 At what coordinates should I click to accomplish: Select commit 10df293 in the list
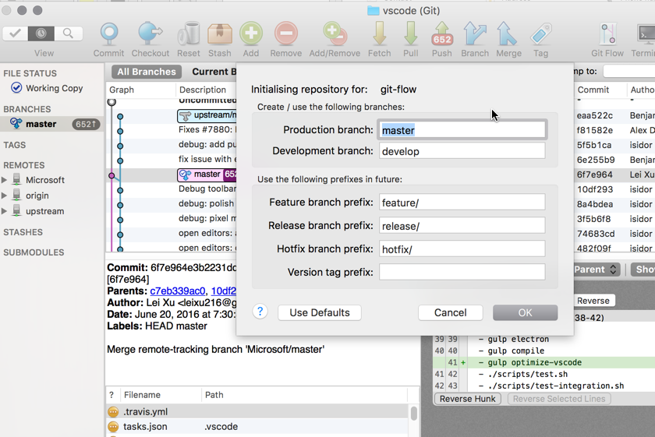click(594, 189)
